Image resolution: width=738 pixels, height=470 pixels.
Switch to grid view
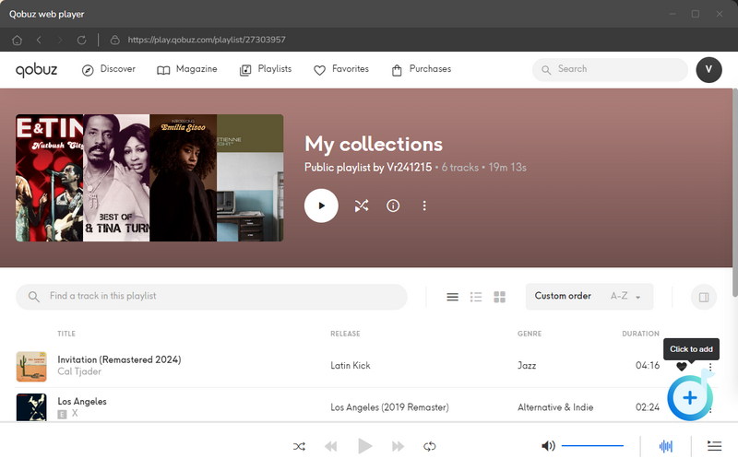[499, 297]
